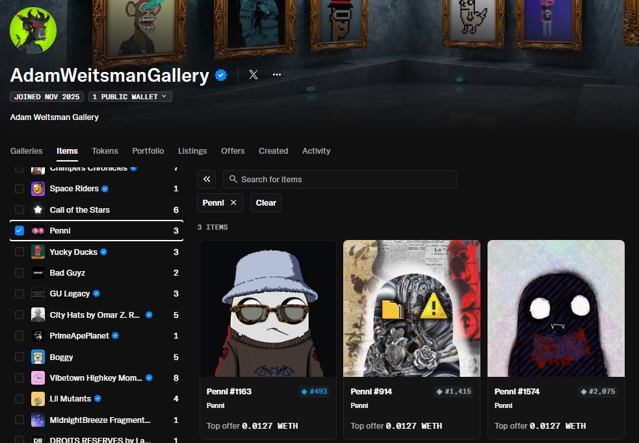Click the rarity rank #1,415 badge

(454, 391)
